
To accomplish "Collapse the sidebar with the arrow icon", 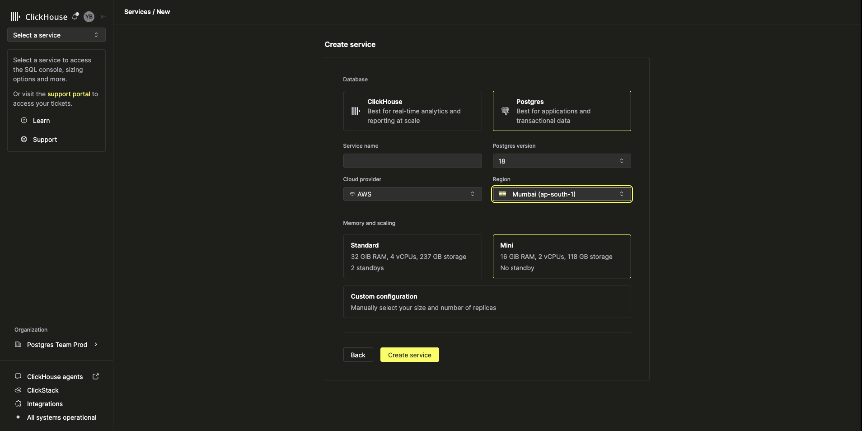I will (103, 17).
